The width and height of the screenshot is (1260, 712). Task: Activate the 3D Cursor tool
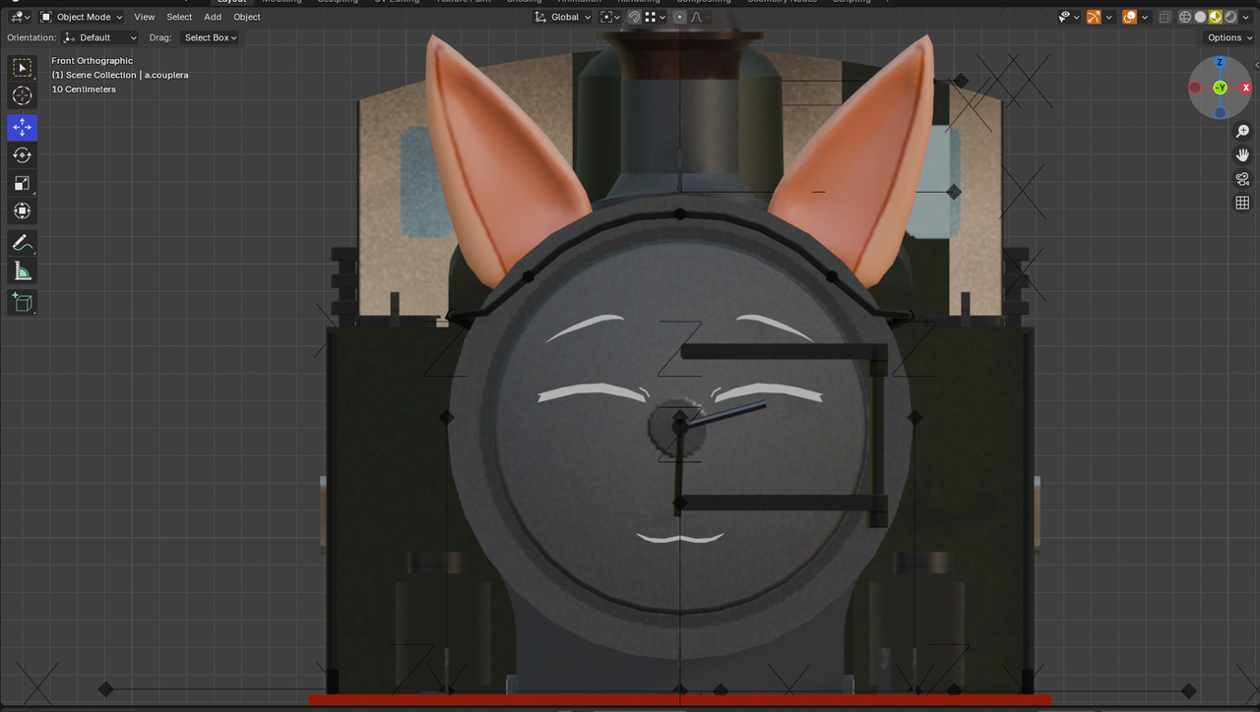click(x=22, y=95)
